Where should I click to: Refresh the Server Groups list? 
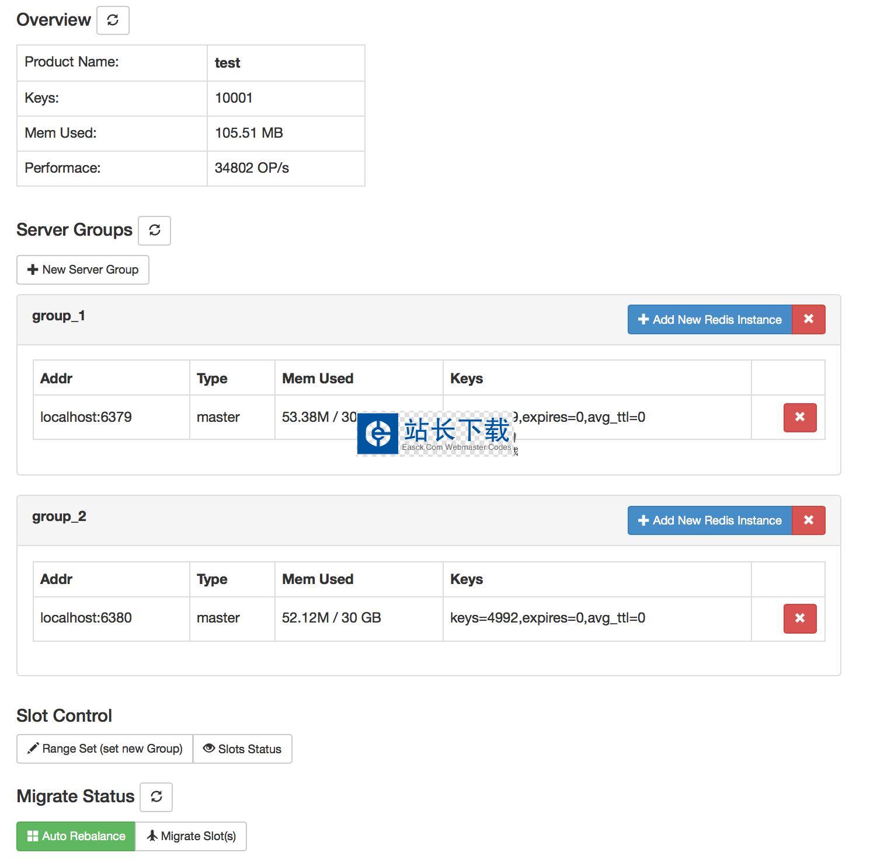pyautogui.click(x=154, y=230)
